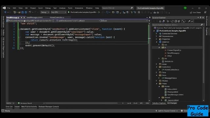Select MessageHub.cs in Solution Explorer
Image resolution: width=210 pixels, height=118 pixels.
pos(171,78)
